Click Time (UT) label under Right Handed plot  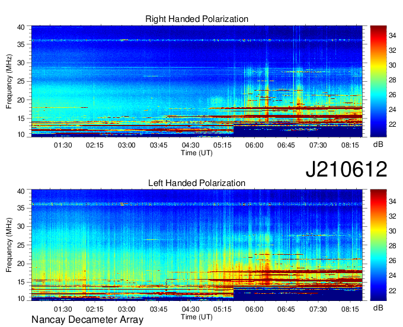click(197, 153)
